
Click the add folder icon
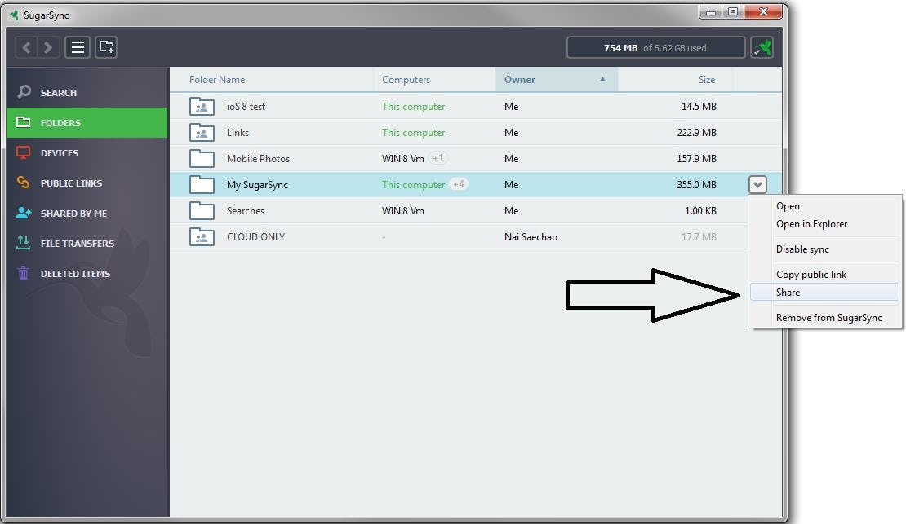click(x=106, y=47)
